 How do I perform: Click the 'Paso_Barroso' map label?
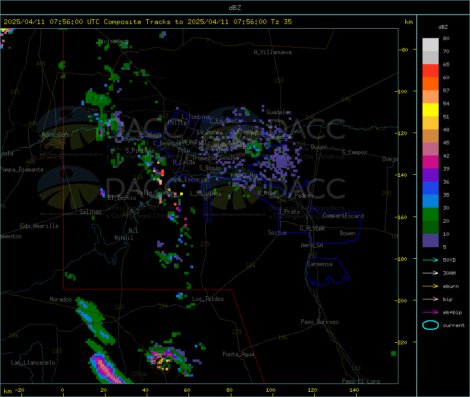320,322
